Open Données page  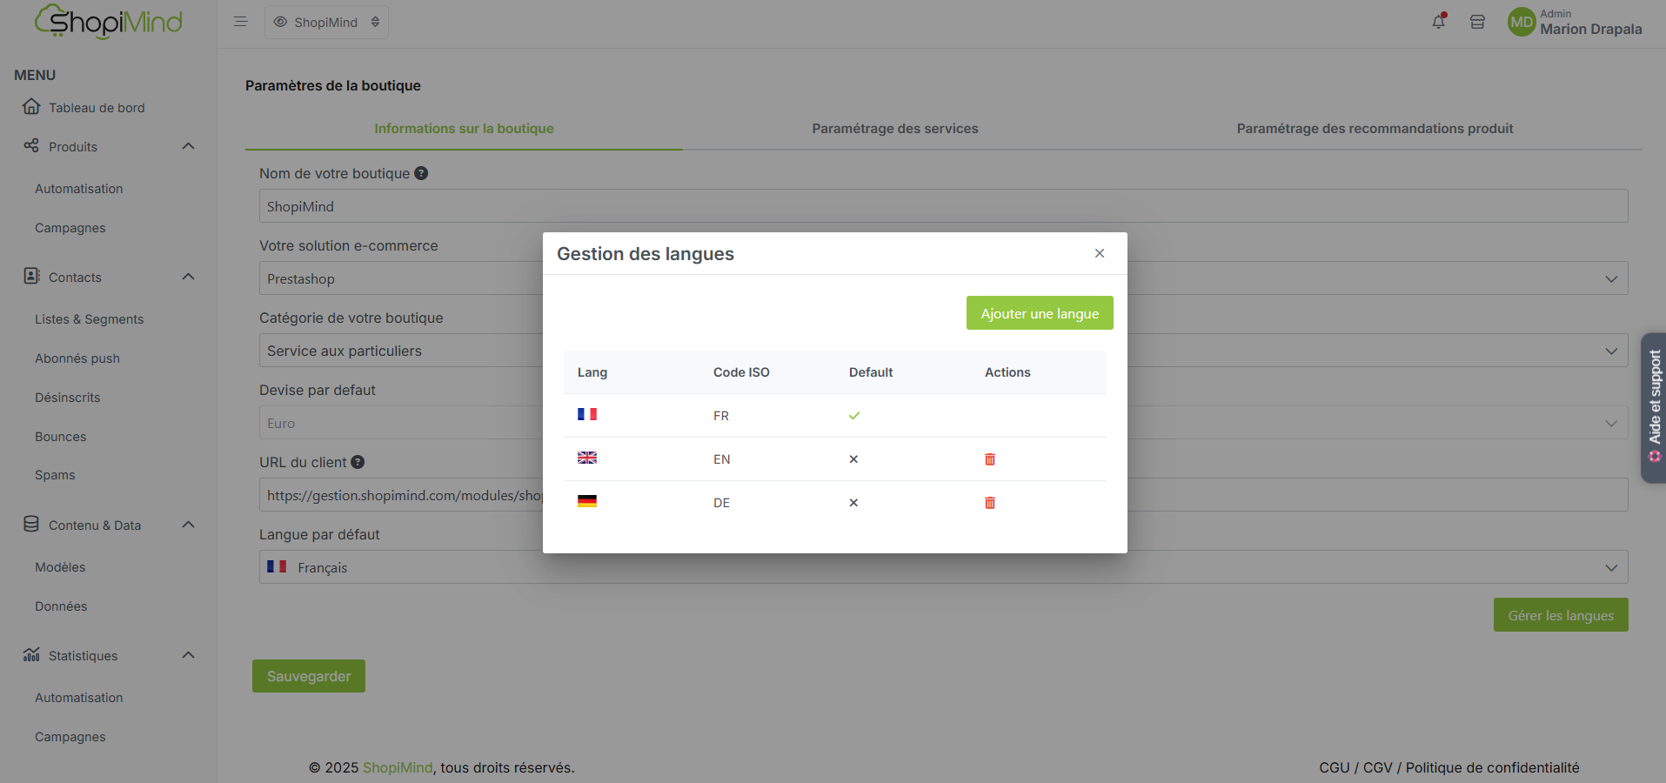click(x=61, y=606)
